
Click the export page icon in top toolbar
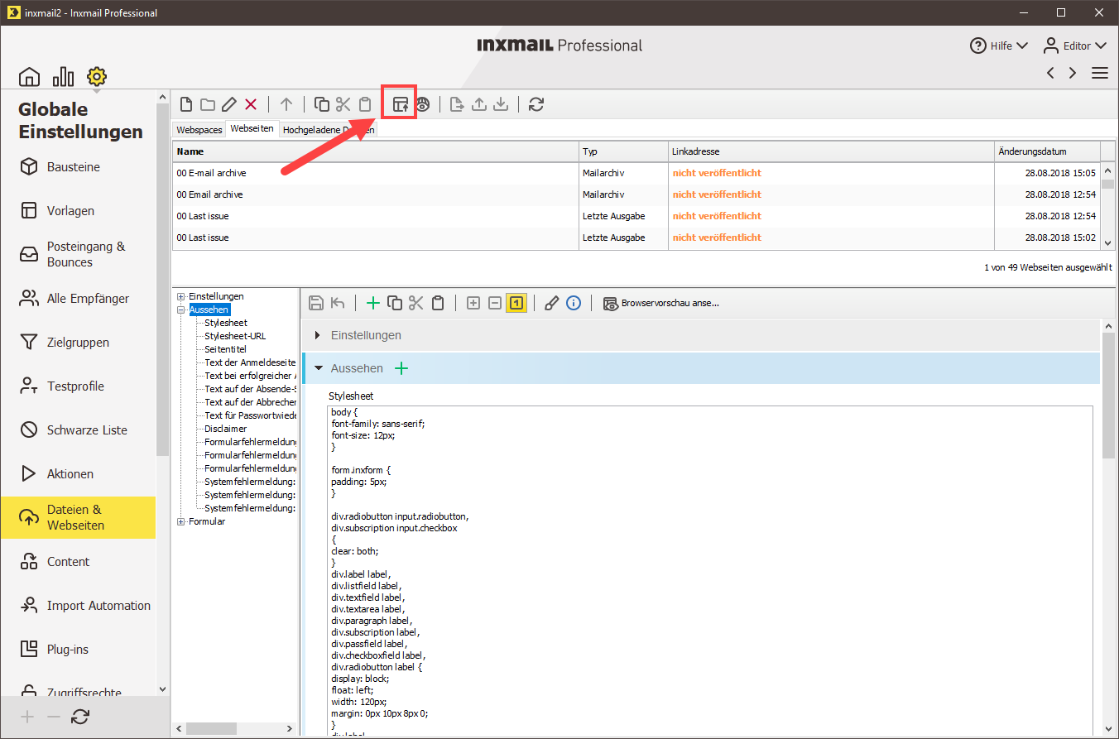click(457, 104)
